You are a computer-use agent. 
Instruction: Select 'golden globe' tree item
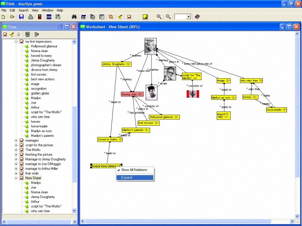point(40,93)
